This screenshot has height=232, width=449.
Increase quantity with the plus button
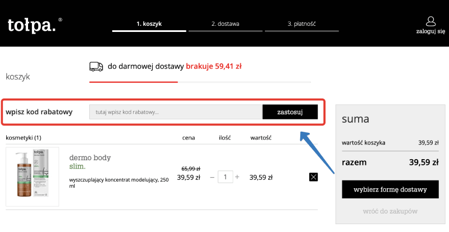[237, 177]
